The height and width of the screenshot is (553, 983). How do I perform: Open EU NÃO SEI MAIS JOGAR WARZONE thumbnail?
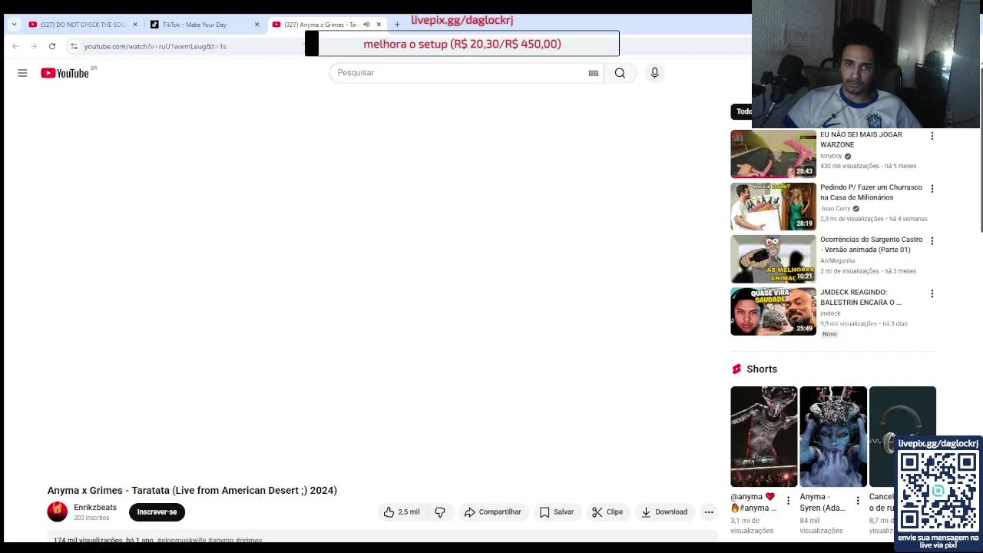(773, 154)
